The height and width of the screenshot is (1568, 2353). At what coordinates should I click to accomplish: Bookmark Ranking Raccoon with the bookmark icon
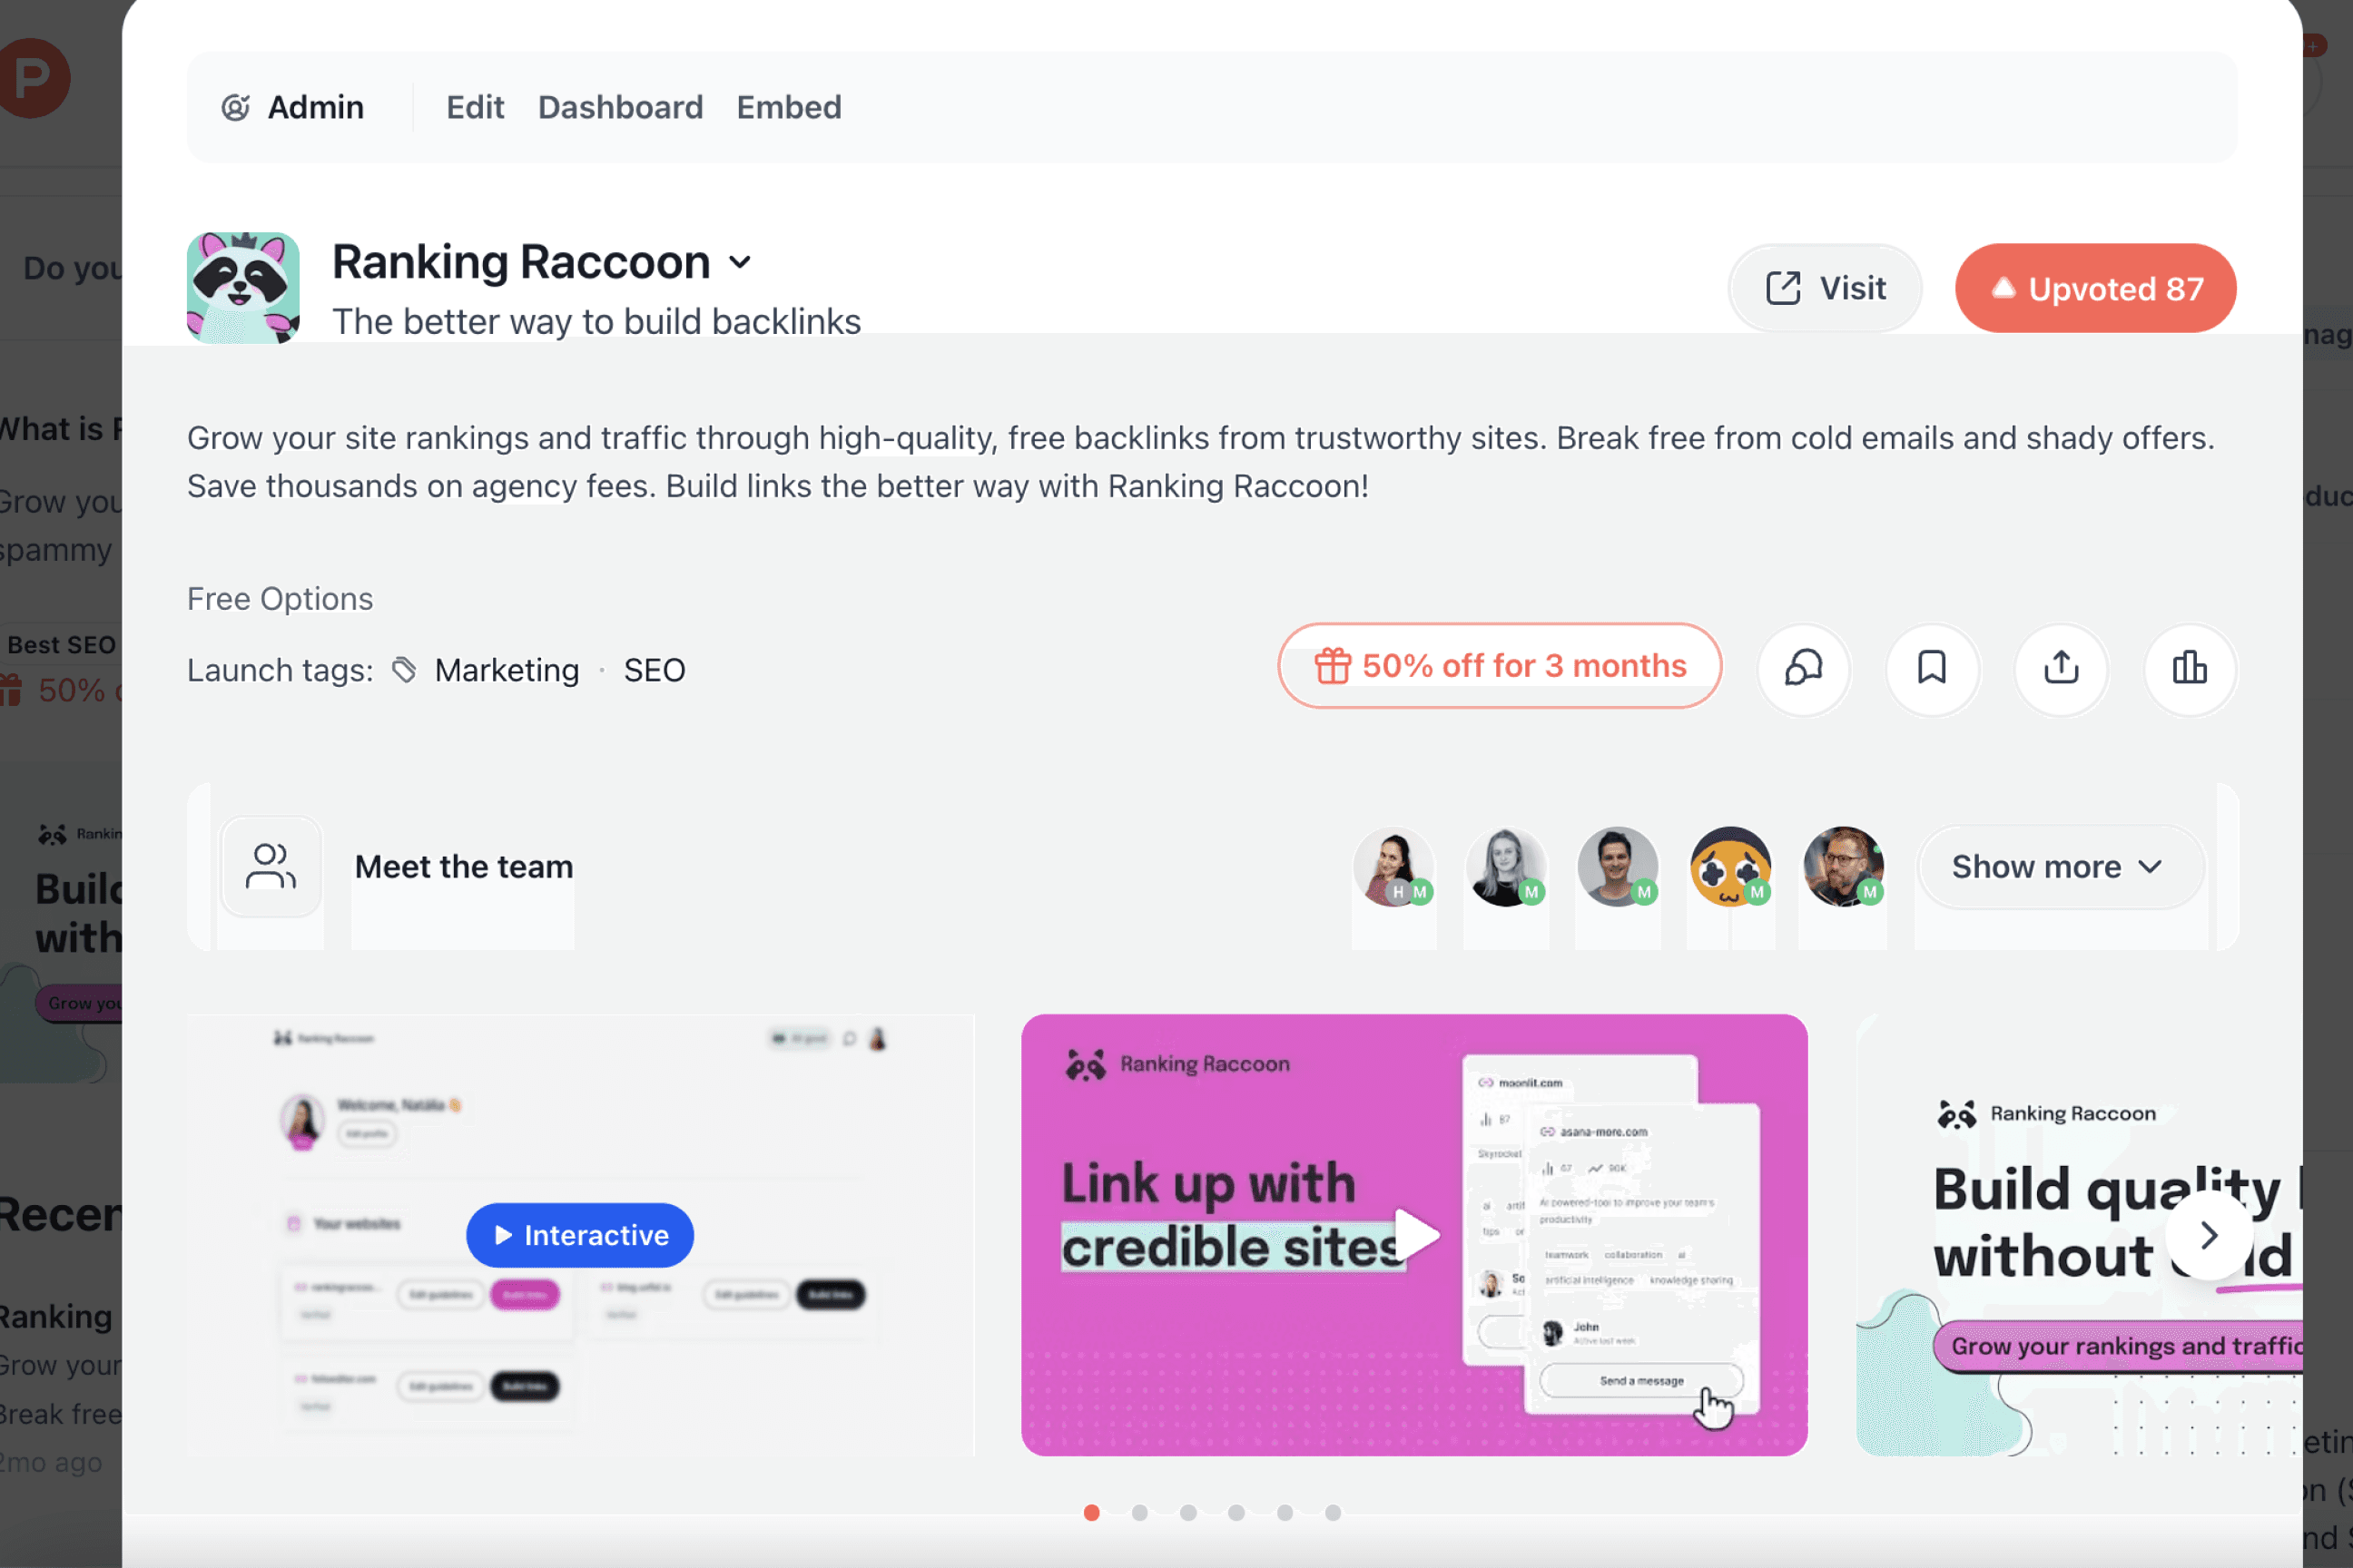pyautogui.click(x=1932, y=668)
